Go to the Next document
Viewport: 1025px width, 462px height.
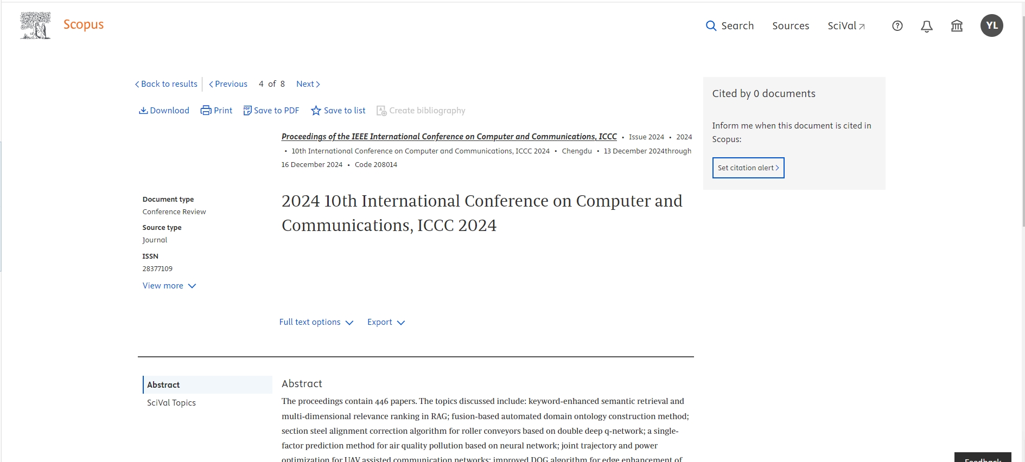point(308,84)
